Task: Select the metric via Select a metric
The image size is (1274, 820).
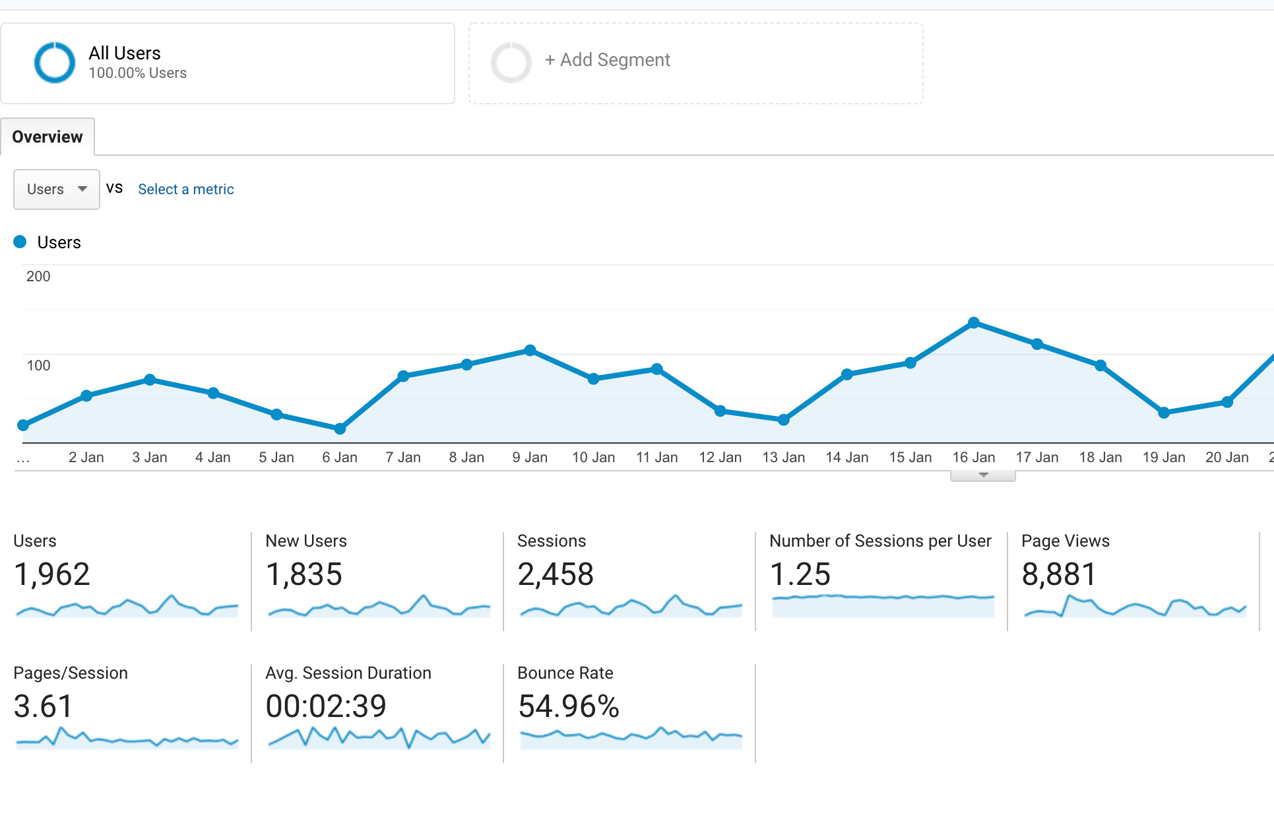Action: [x=185, y=188]
